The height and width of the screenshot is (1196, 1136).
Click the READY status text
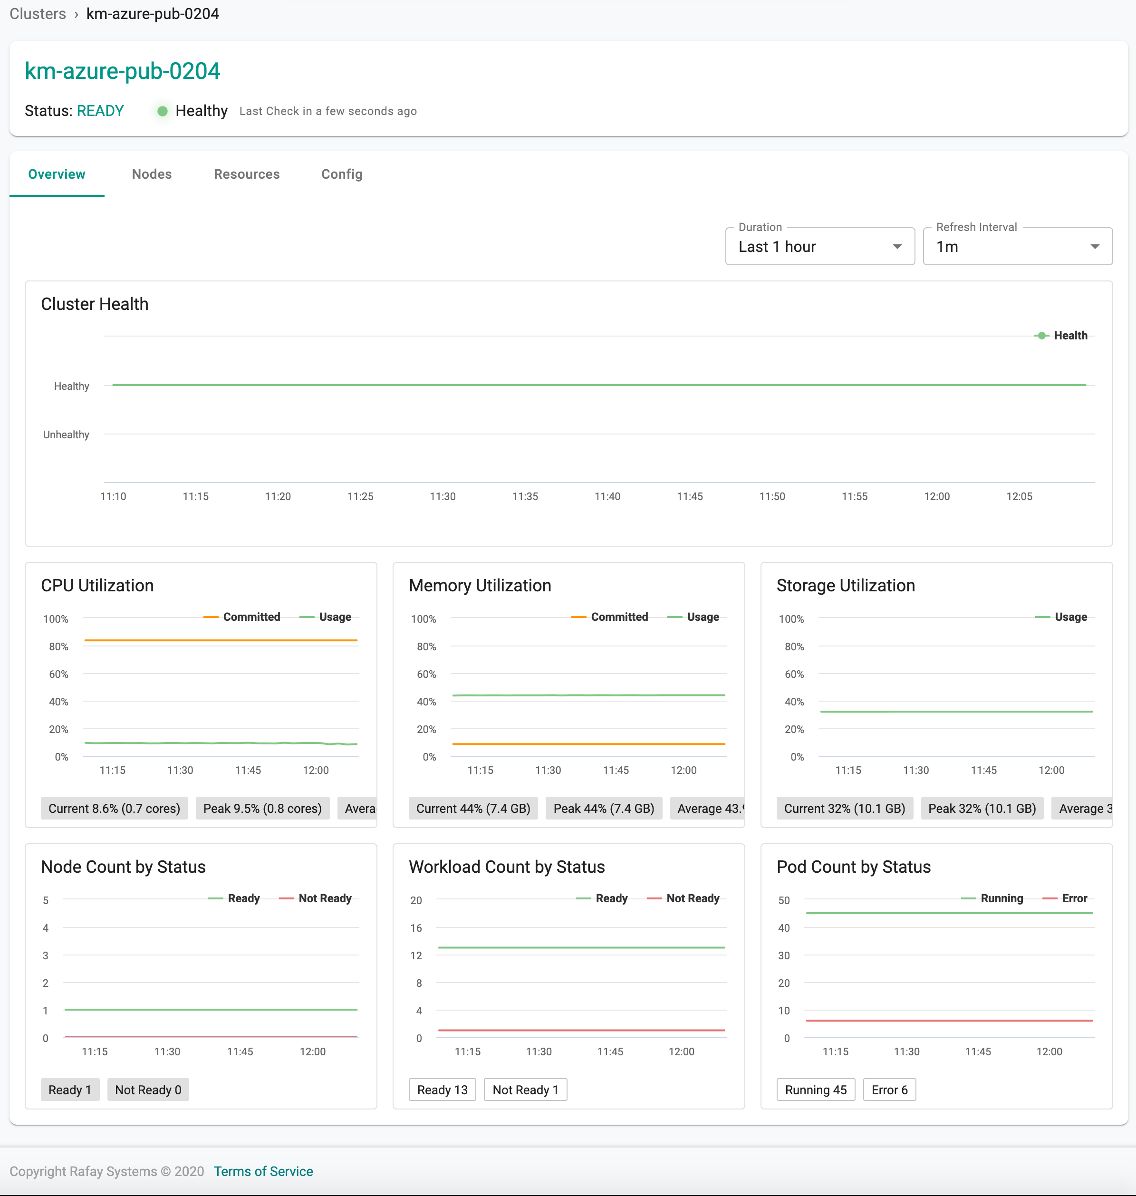pyautogui.click(x=100, y=111)
